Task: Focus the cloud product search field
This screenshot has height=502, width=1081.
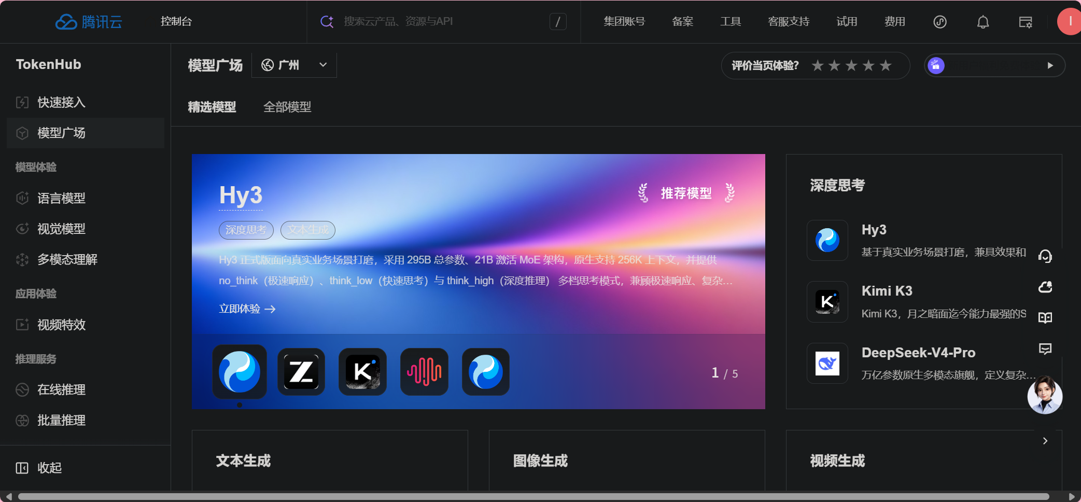Action: click(443, 21)
